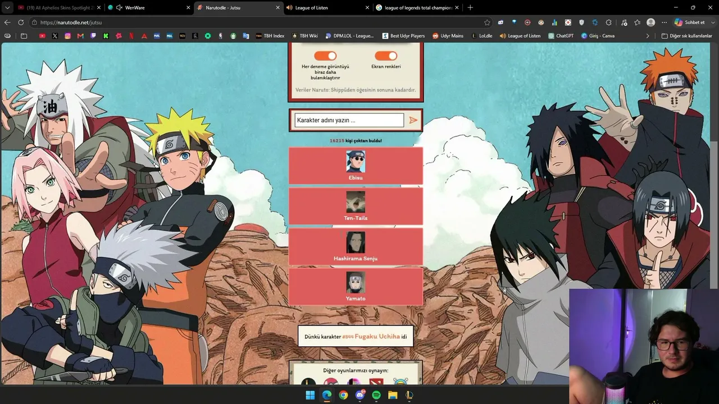The width and height of the screenshot is (719, 404).
Task: Open the Giriş - Canva bookmark
Action: tap(598, 36)
